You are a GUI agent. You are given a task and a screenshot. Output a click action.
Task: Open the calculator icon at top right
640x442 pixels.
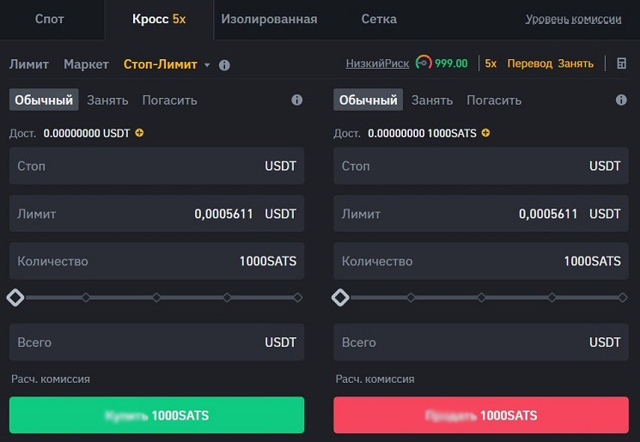[621, 64]
